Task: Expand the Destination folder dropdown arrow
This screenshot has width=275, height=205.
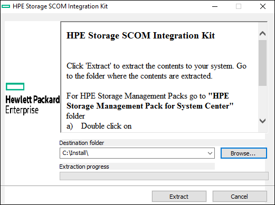Action: [210, 153]
